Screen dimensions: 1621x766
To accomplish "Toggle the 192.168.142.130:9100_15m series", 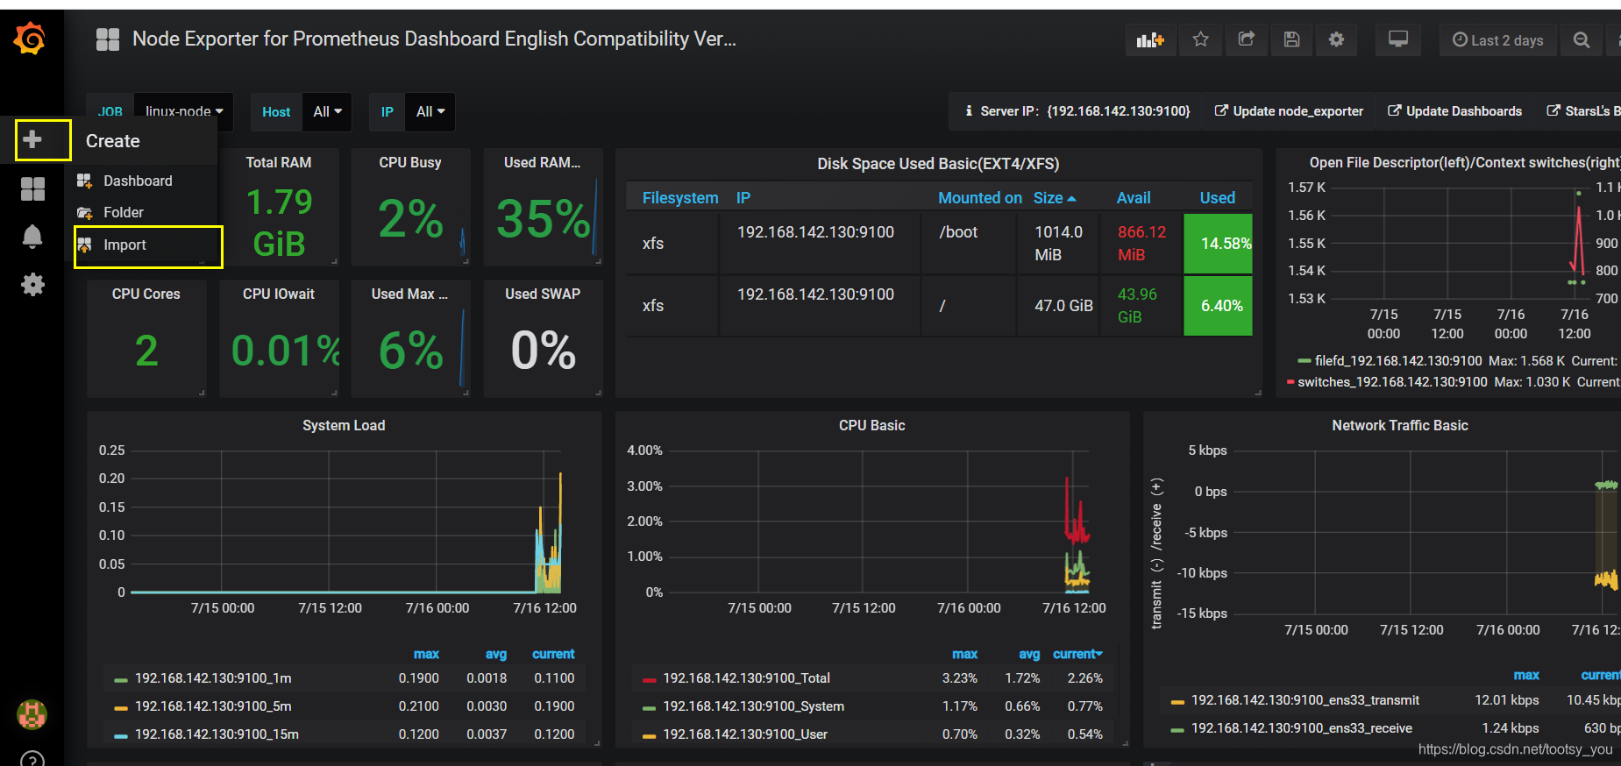I will coord(217,734).
